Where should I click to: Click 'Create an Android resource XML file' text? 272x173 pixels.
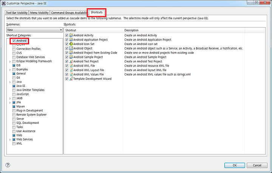pyautogui.click(x=147, y=66)
